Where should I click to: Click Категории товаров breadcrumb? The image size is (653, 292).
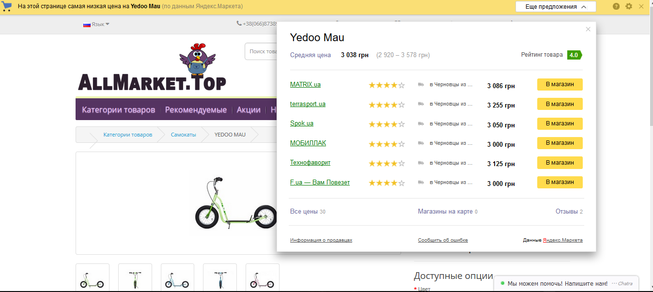pyautogui.click(x=127, y=135)
